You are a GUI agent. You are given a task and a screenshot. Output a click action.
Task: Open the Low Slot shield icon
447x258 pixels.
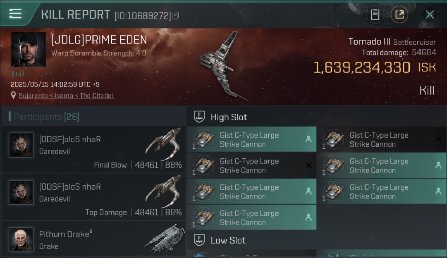pos(199,240)
